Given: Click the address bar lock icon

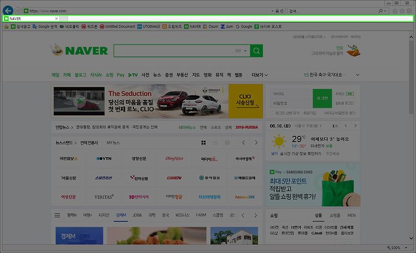Looking at the screenshot, I should coord(277,11).
